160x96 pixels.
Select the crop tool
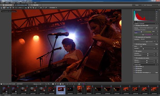[x=34, y=8]
